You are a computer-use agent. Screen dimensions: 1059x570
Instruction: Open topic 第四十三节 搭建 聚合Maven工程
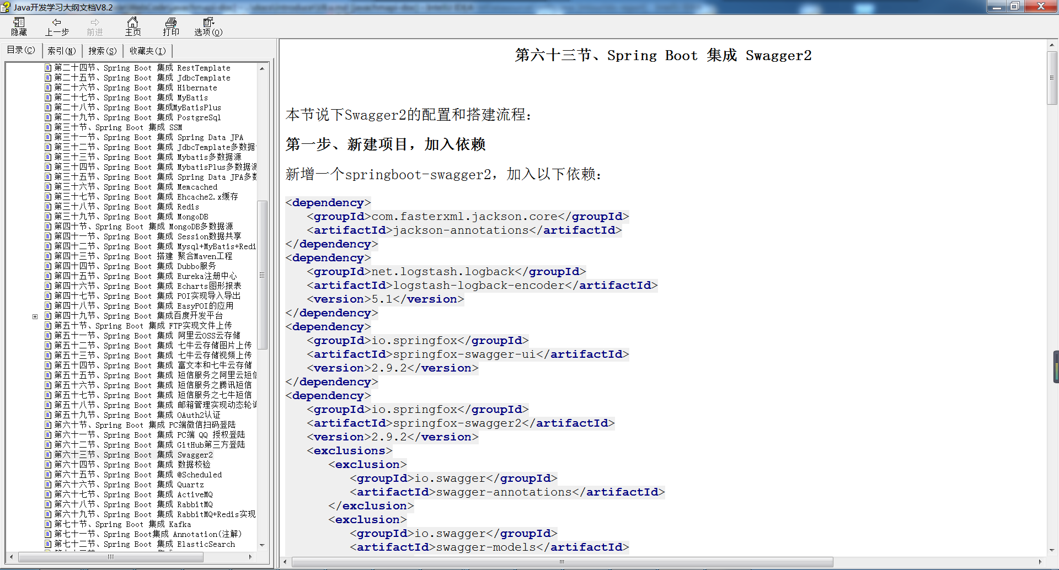[x=143, y=256]
